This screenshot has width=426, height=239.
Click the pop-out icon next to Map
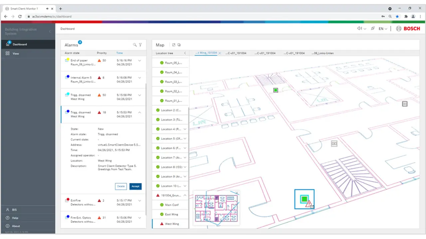click(x=173, y=44)
